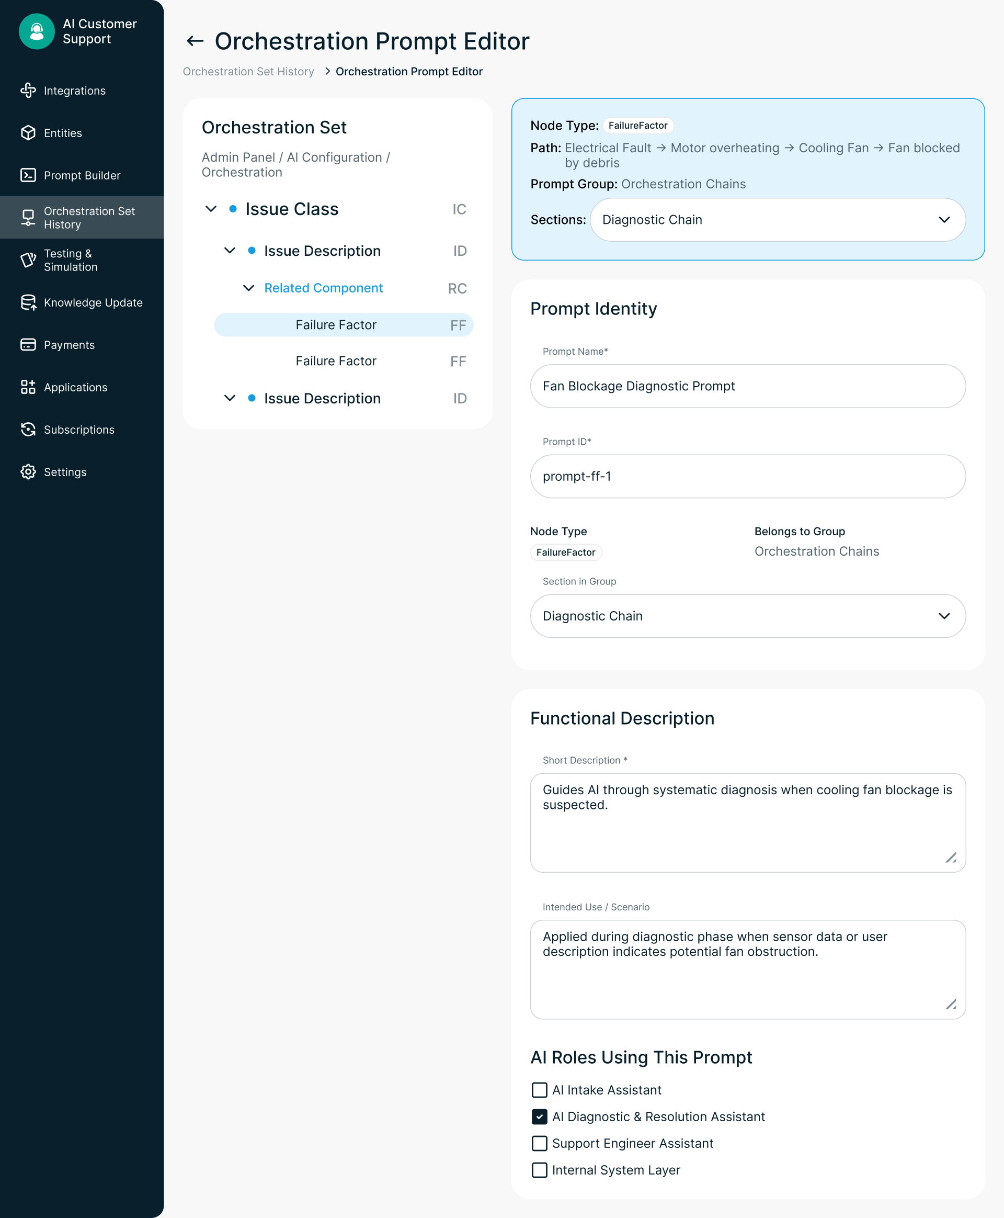1004x1218 pixels.
Task: Click the back arrow beside page title
Action: pyautogui.click(x=195, y=41)
